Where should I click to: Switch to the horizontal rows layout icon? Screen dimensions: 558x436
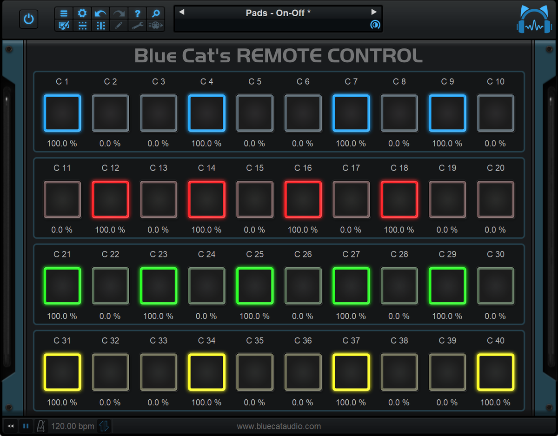pyautogui.click(x=82, y=26)
